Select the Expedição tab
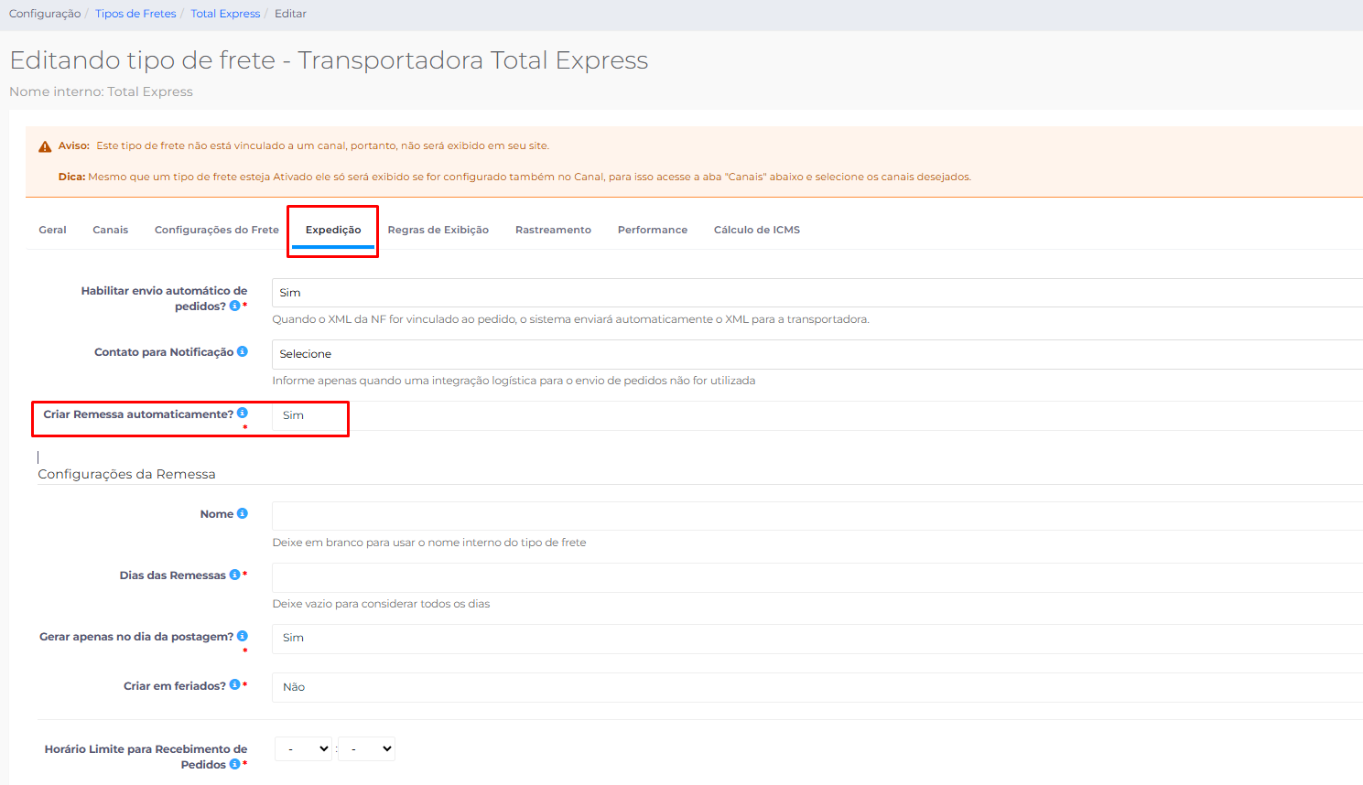The image size is (1363, 785). point(333,230)
